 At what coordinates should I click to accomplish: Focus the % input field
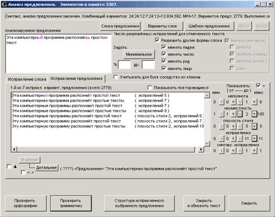pos(124,65)
